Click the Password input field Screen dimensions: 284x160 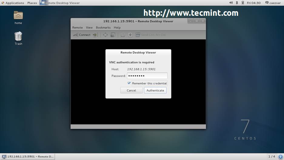pyautogui.click(x=147, y=76)
